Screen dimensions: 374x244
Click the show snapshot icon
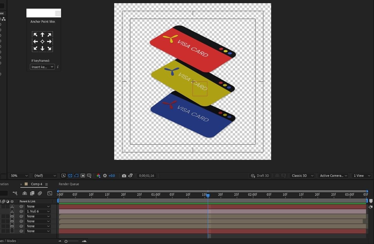(130, 176)
